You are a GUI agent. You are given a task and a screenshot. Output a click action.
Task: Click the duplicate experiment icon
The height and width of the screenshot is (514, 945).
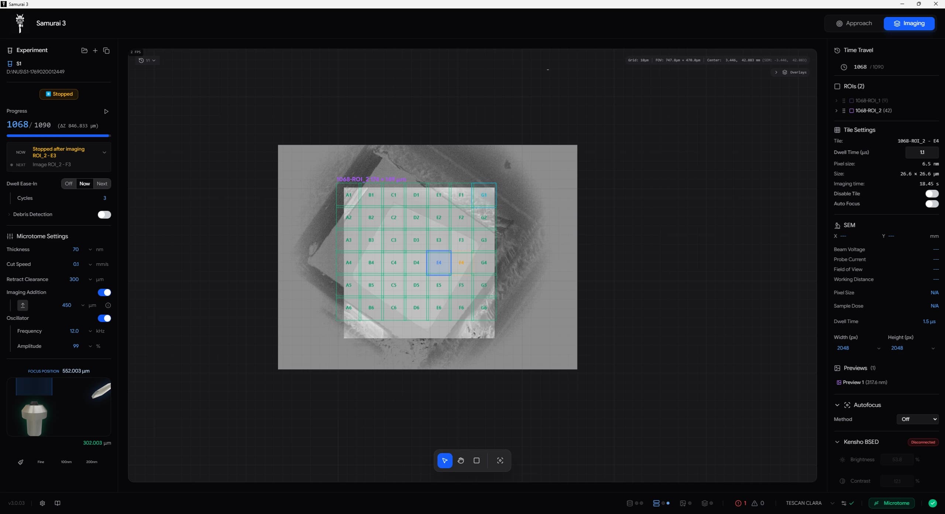[106, 51]
